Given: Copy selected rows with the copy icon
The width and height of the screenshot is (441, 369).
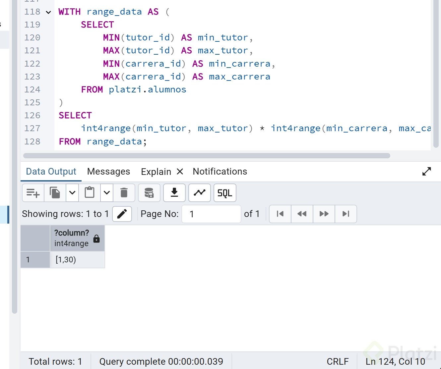Looking at the screenshot, I should click(55, 193).
